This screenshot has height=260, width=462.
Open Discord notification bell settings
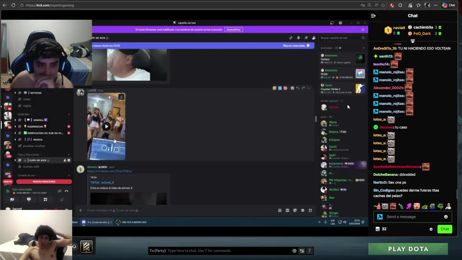tap(298, 38)
